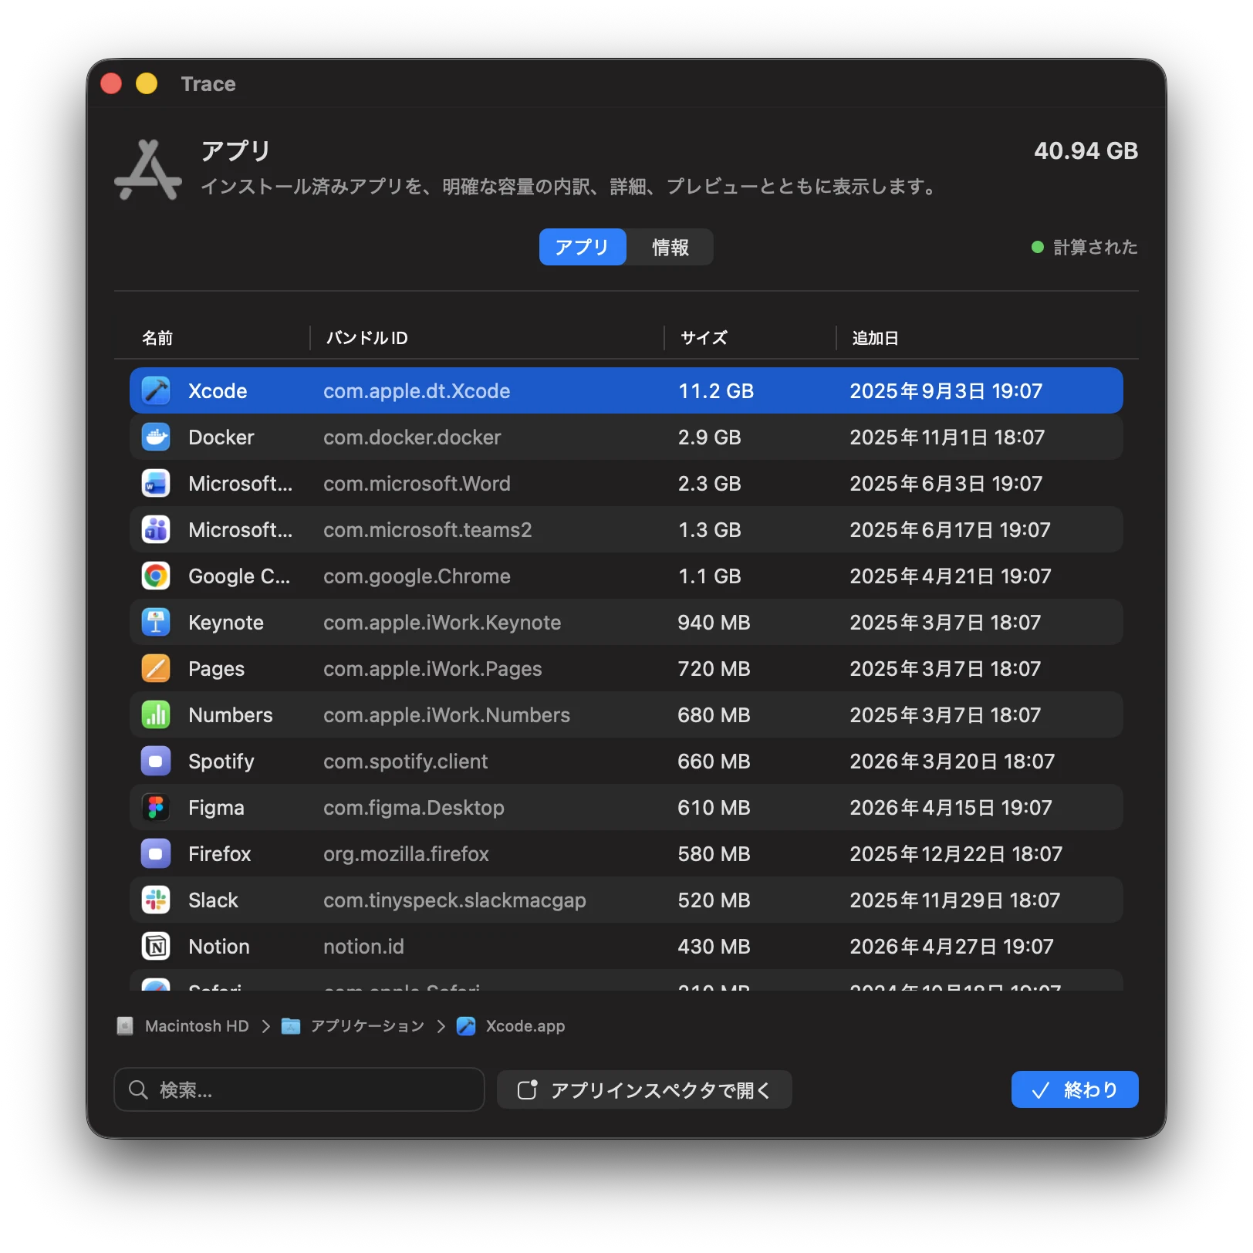
Task: Click the 11.2 GB size cell
Action: point(716,391)
